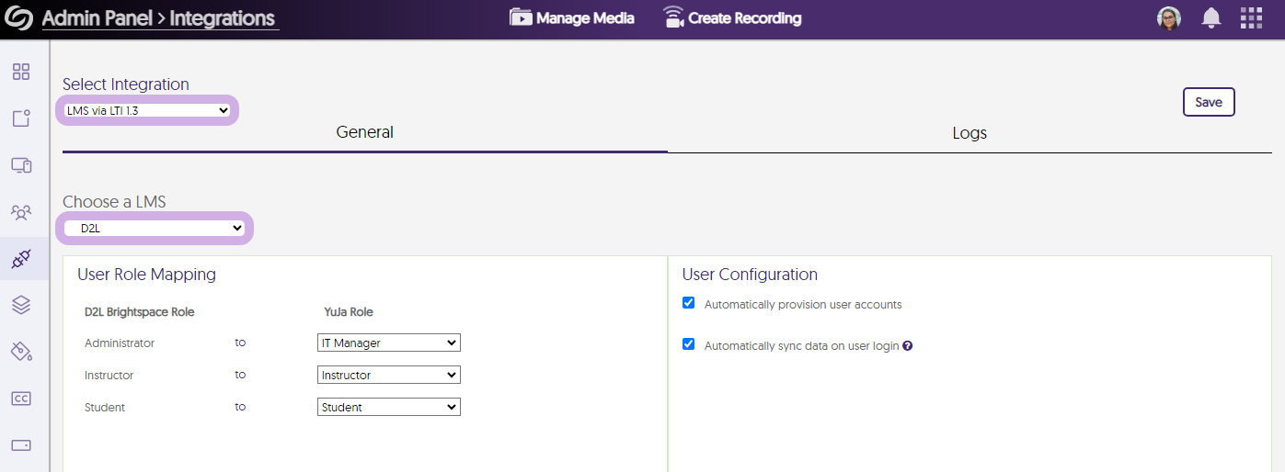Change the Student YuJa role dropdown
The width and height of the screenshot is (1285, 472).
tap(388, 407)
